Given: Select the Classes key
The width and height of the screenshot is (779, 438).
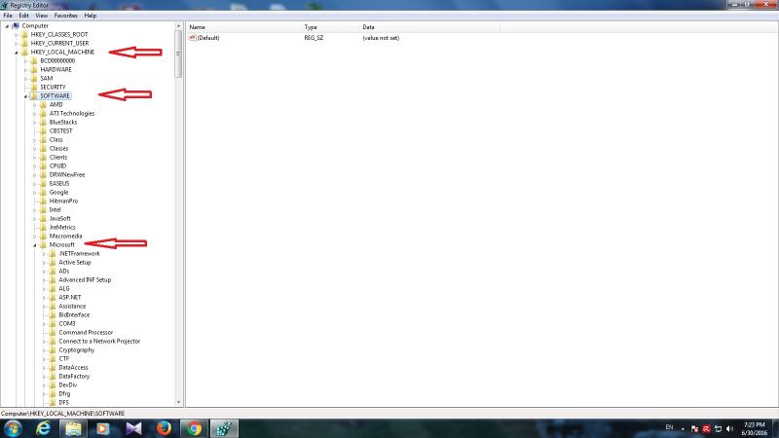Looking at the screenshot, I should pyautogui.click(x=58, y=149).
